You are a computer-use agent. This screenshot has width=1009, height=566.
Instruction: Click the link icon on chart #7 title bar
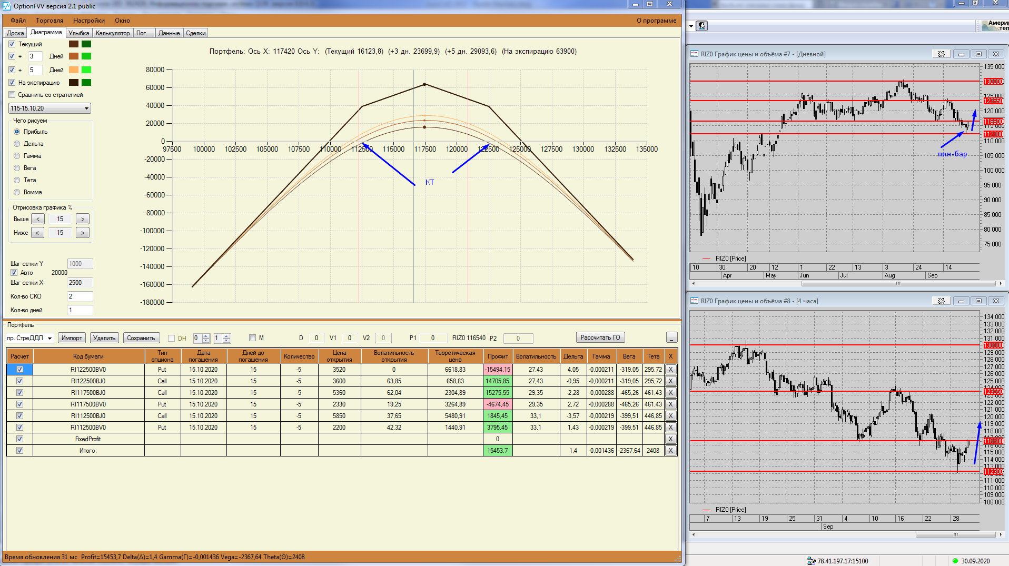coord(941,54)
